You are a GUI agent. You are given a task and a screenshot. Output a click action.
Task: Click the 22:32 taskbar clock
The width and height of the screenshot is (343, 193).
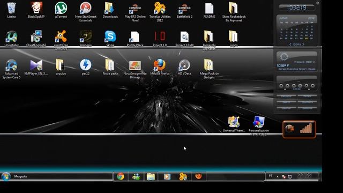pyautogui.click(x=304, y=175)
